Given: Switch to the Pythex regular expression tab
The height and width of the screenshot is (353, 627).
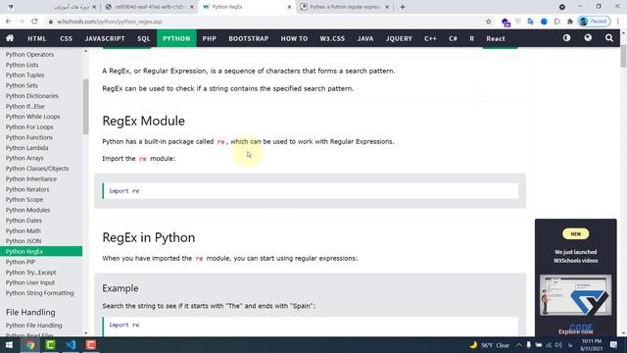Looking at the screenshot, I should [345, 7].
